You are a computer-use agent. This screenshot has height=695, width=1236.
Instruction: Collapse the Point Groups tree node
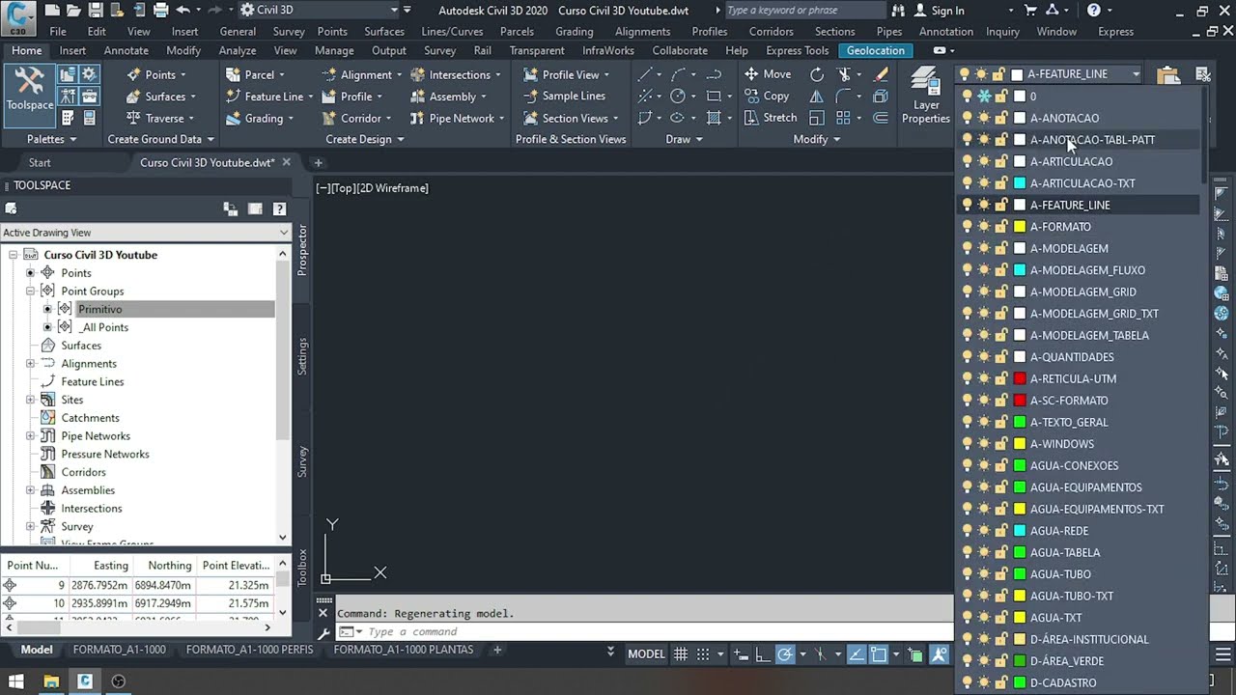coord(30,292)
